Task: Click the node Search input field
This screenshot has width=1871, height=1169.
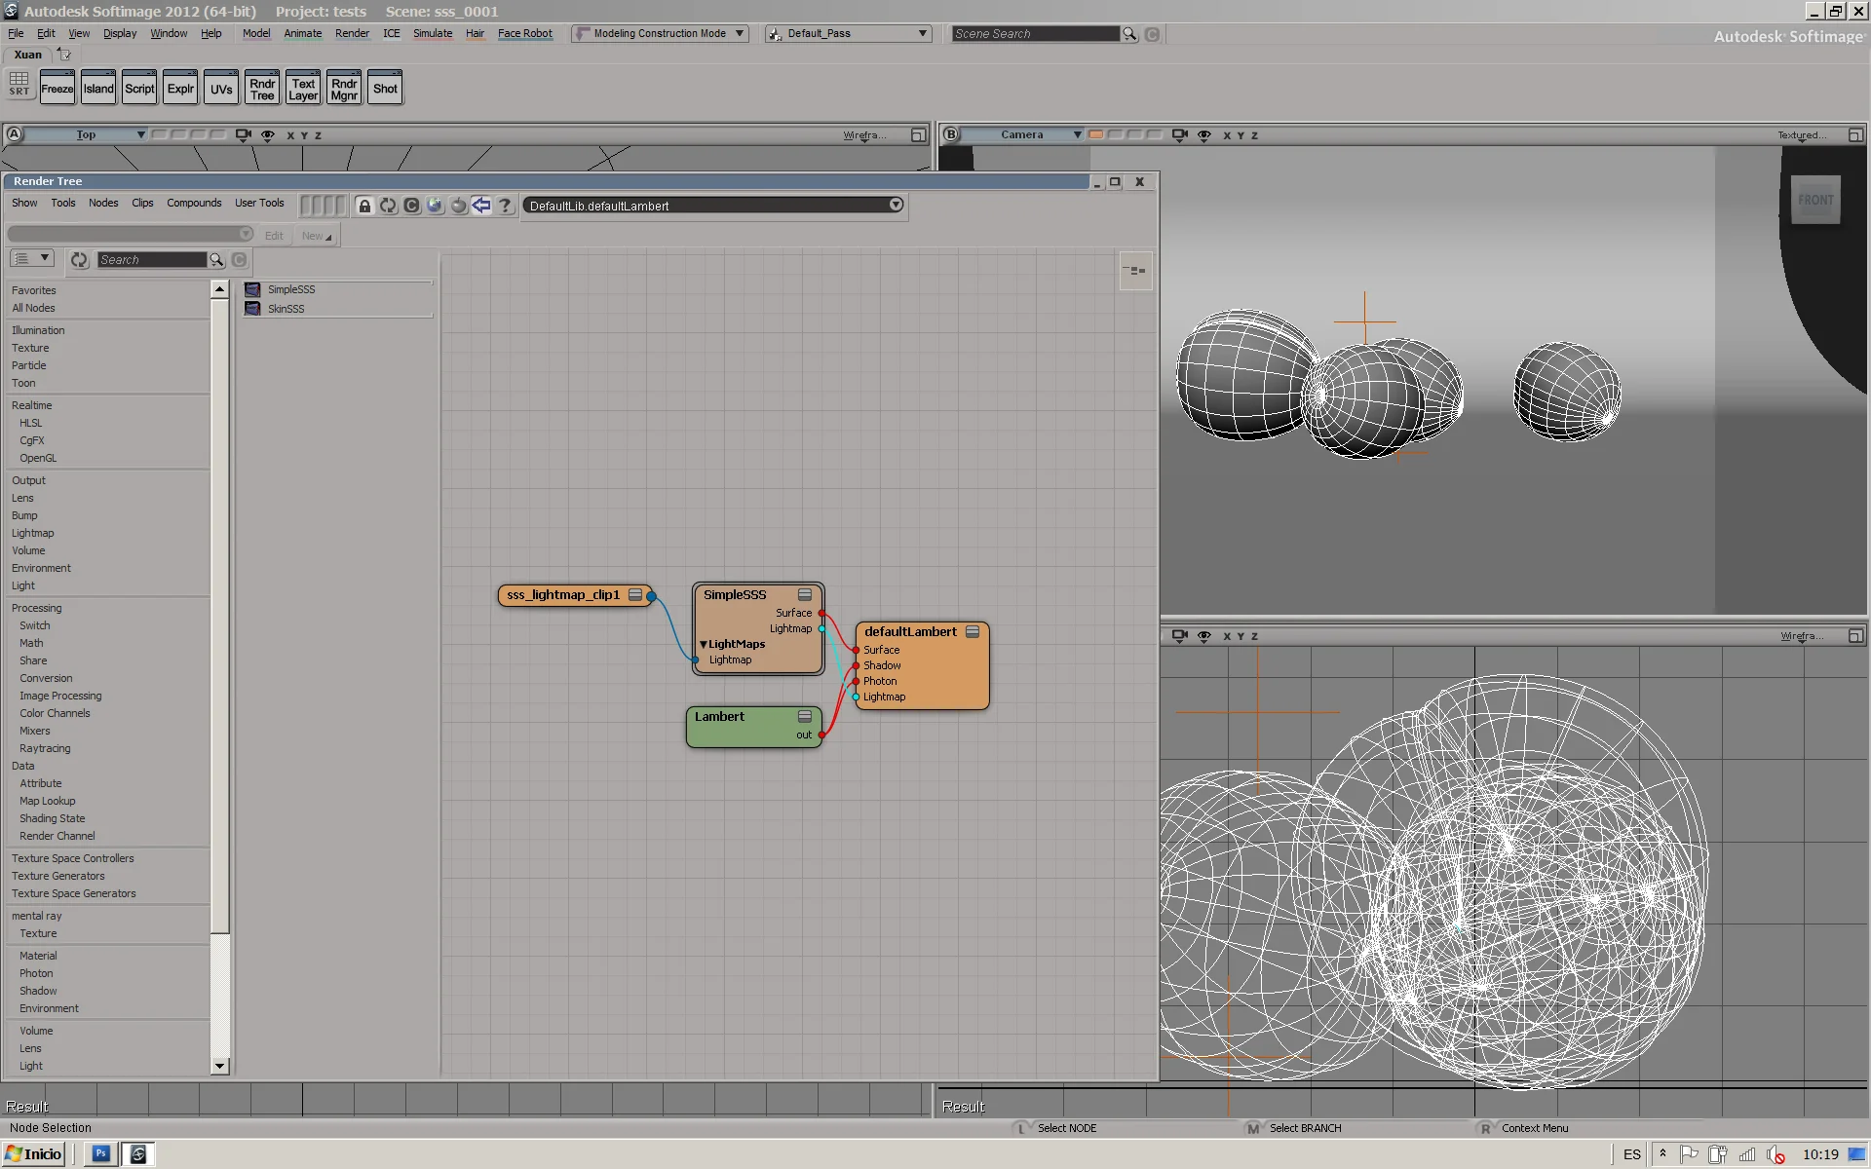Action: point(152,260)
